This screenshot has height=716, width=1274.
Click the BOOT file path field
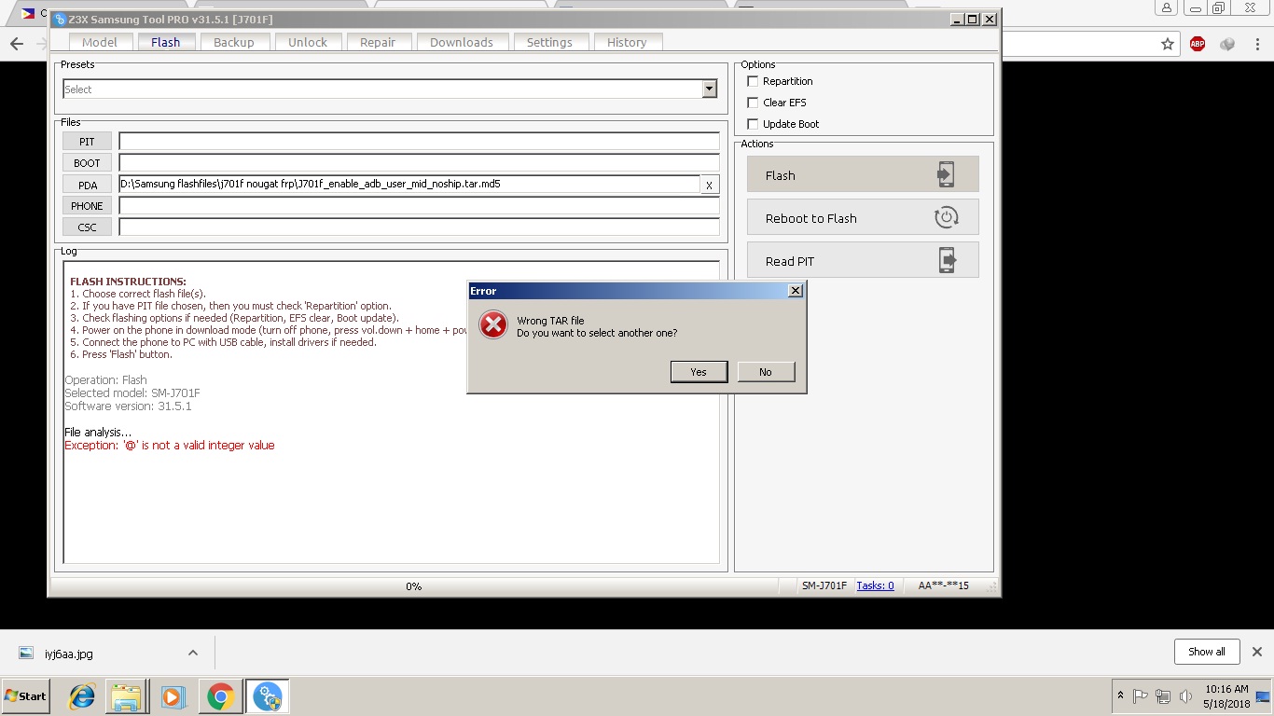coord(419,162)
